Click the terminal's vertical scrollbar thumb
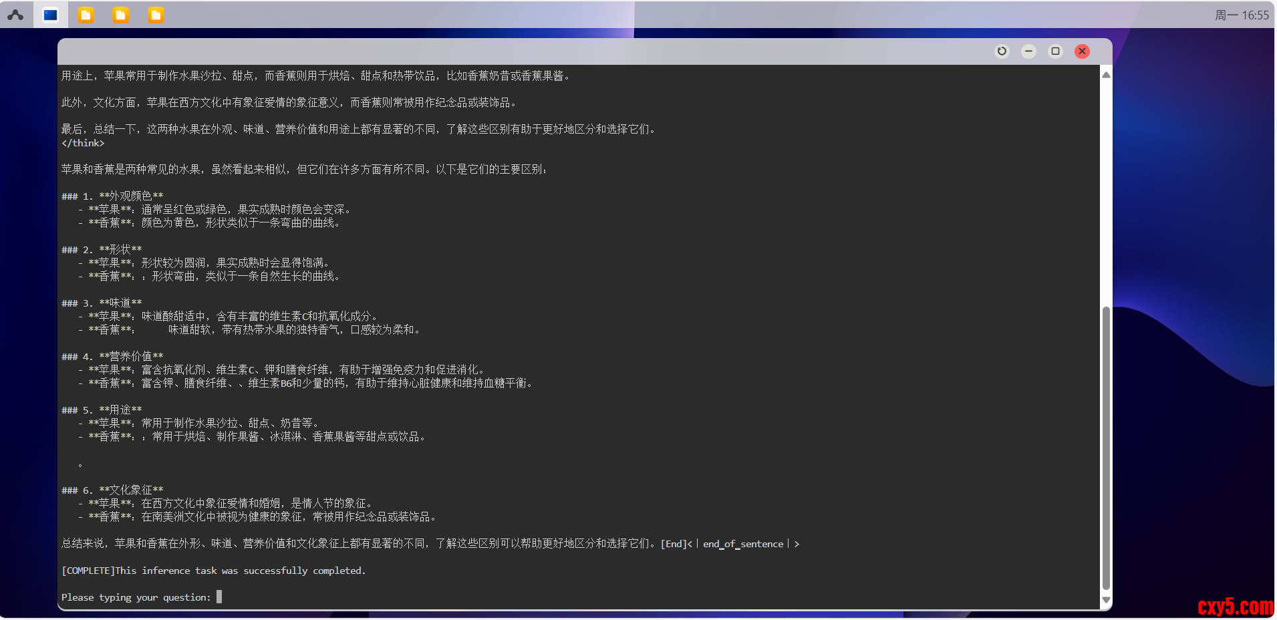The width and height of the screenshot is (1277, 620). pos(1106,448)
